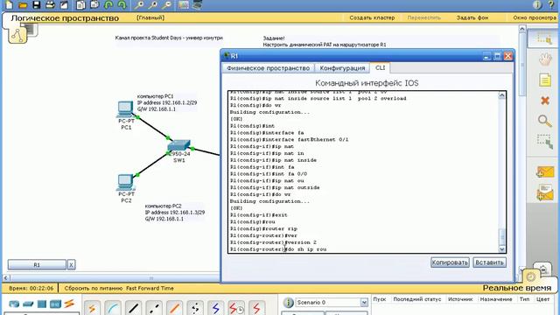This screenshot has width=560, height=315.
Task: Click Создать кластер in the top bar
Action: coord(372,17)
